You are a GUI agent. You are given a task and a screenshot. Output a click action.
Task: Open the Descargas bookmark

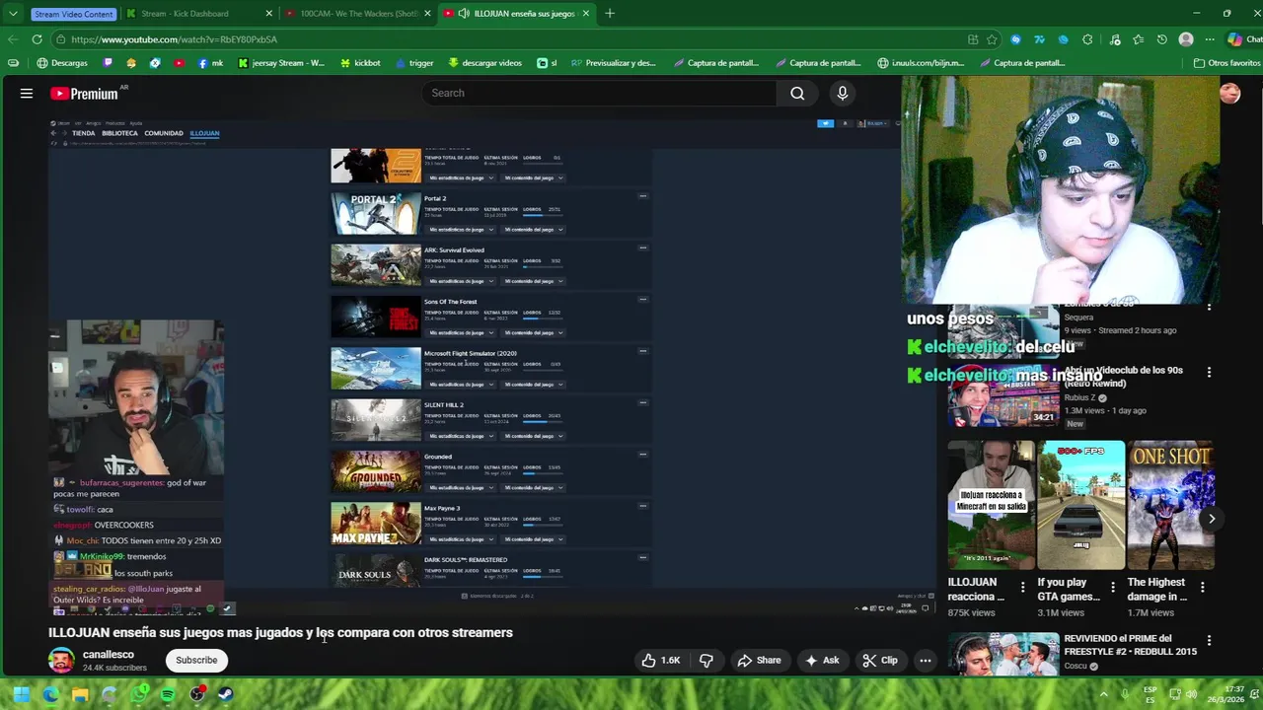tap(62, 63)
